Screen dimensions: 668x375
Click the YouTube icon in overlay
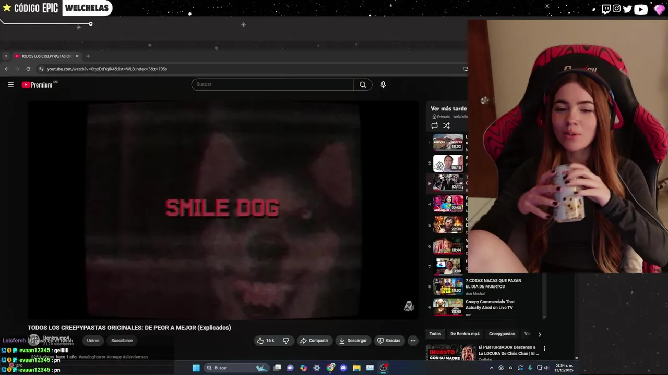pyautogui.click(x=641, y=9)
